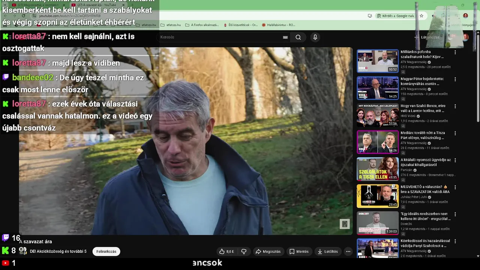
Task: Click ATV Magyarország channel under Milliárdos video
Action: (x=414, y=62)
